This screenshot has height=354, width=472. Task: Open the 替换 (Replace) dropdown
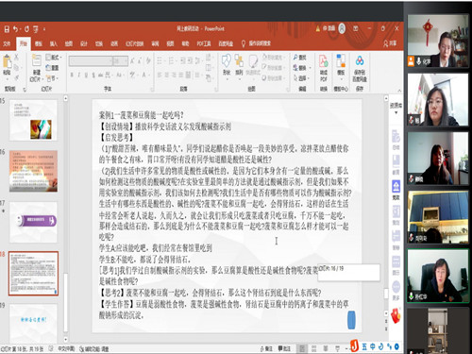[x=301, y=67]
